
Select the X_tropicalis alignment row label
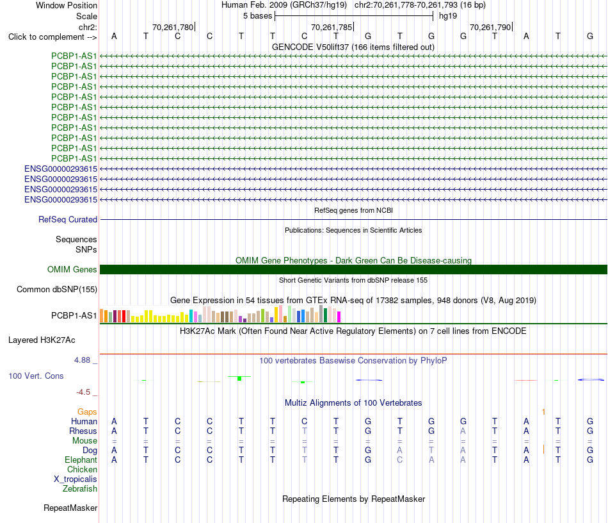point(76,479)
